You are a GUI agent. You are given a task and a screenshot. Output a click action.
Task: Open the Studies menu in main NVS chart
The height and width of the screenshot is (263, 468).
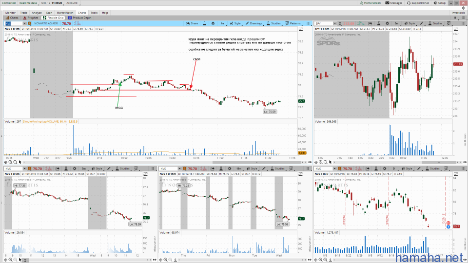(273, 23)
